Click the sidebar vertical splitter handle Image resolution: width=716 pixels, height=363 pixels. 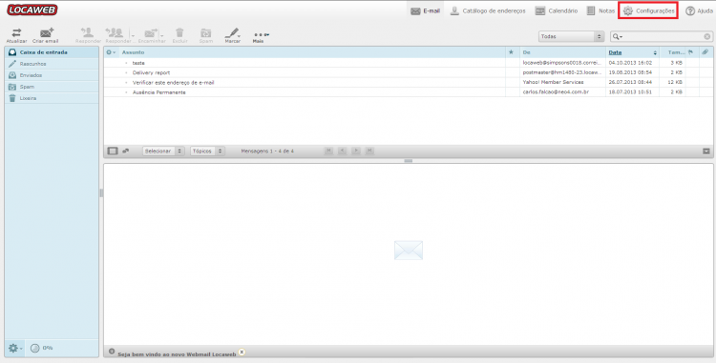pyautogui.click(x=101, y=193)
